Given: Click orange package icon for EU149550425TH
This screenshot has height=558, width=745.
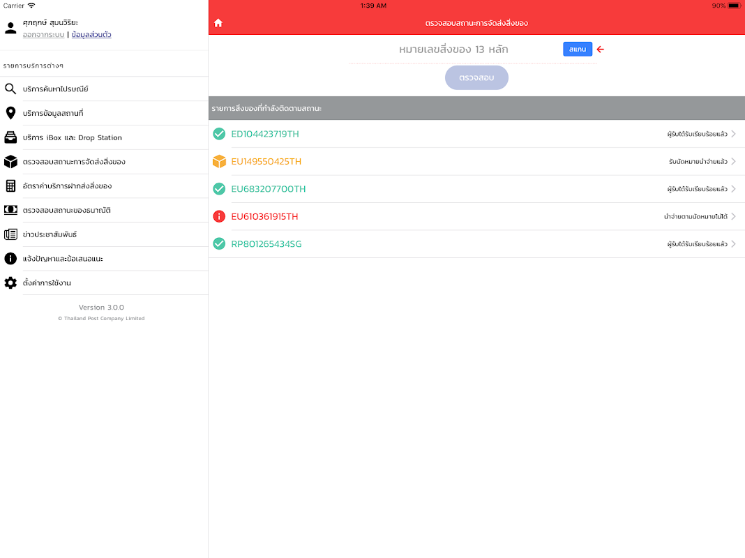Looking at the screenshot, I should pyautogui.click(x=219, y=161).
